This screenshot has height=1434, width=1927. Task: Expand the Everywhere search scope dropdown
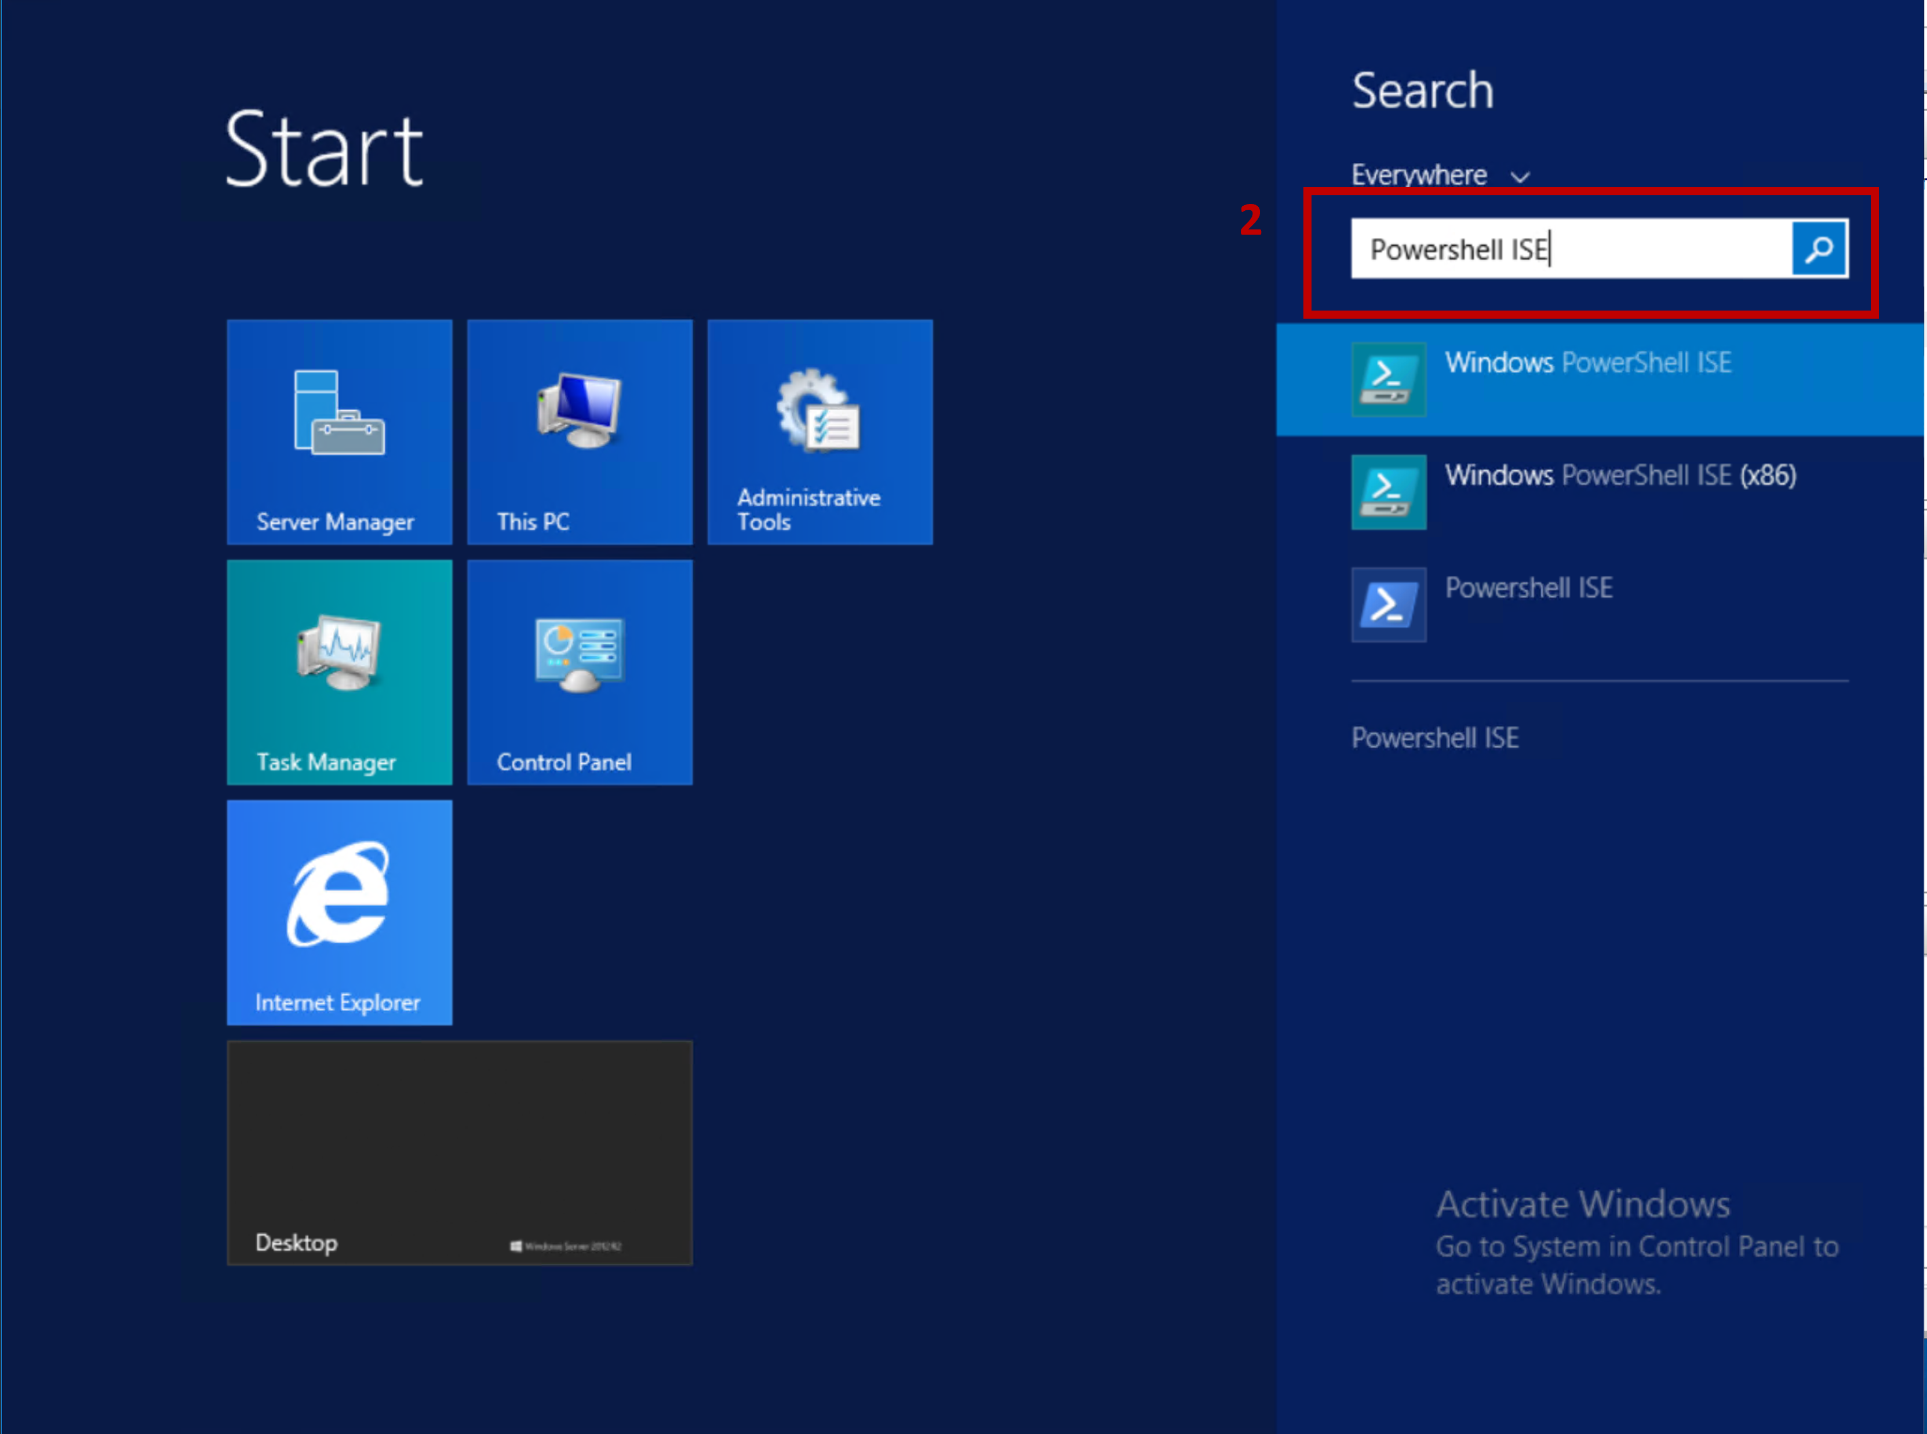click(x=1441, y=174)
